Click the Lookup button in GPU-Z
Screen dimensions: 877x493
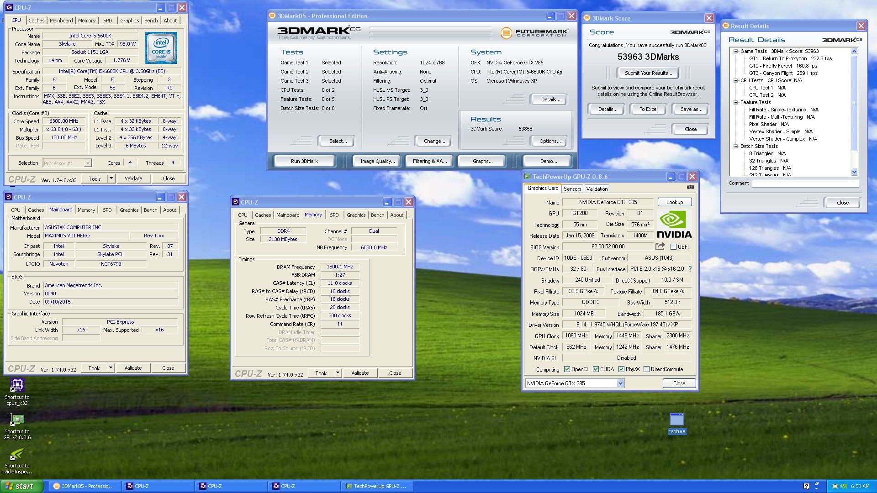(x=675, y=202)
